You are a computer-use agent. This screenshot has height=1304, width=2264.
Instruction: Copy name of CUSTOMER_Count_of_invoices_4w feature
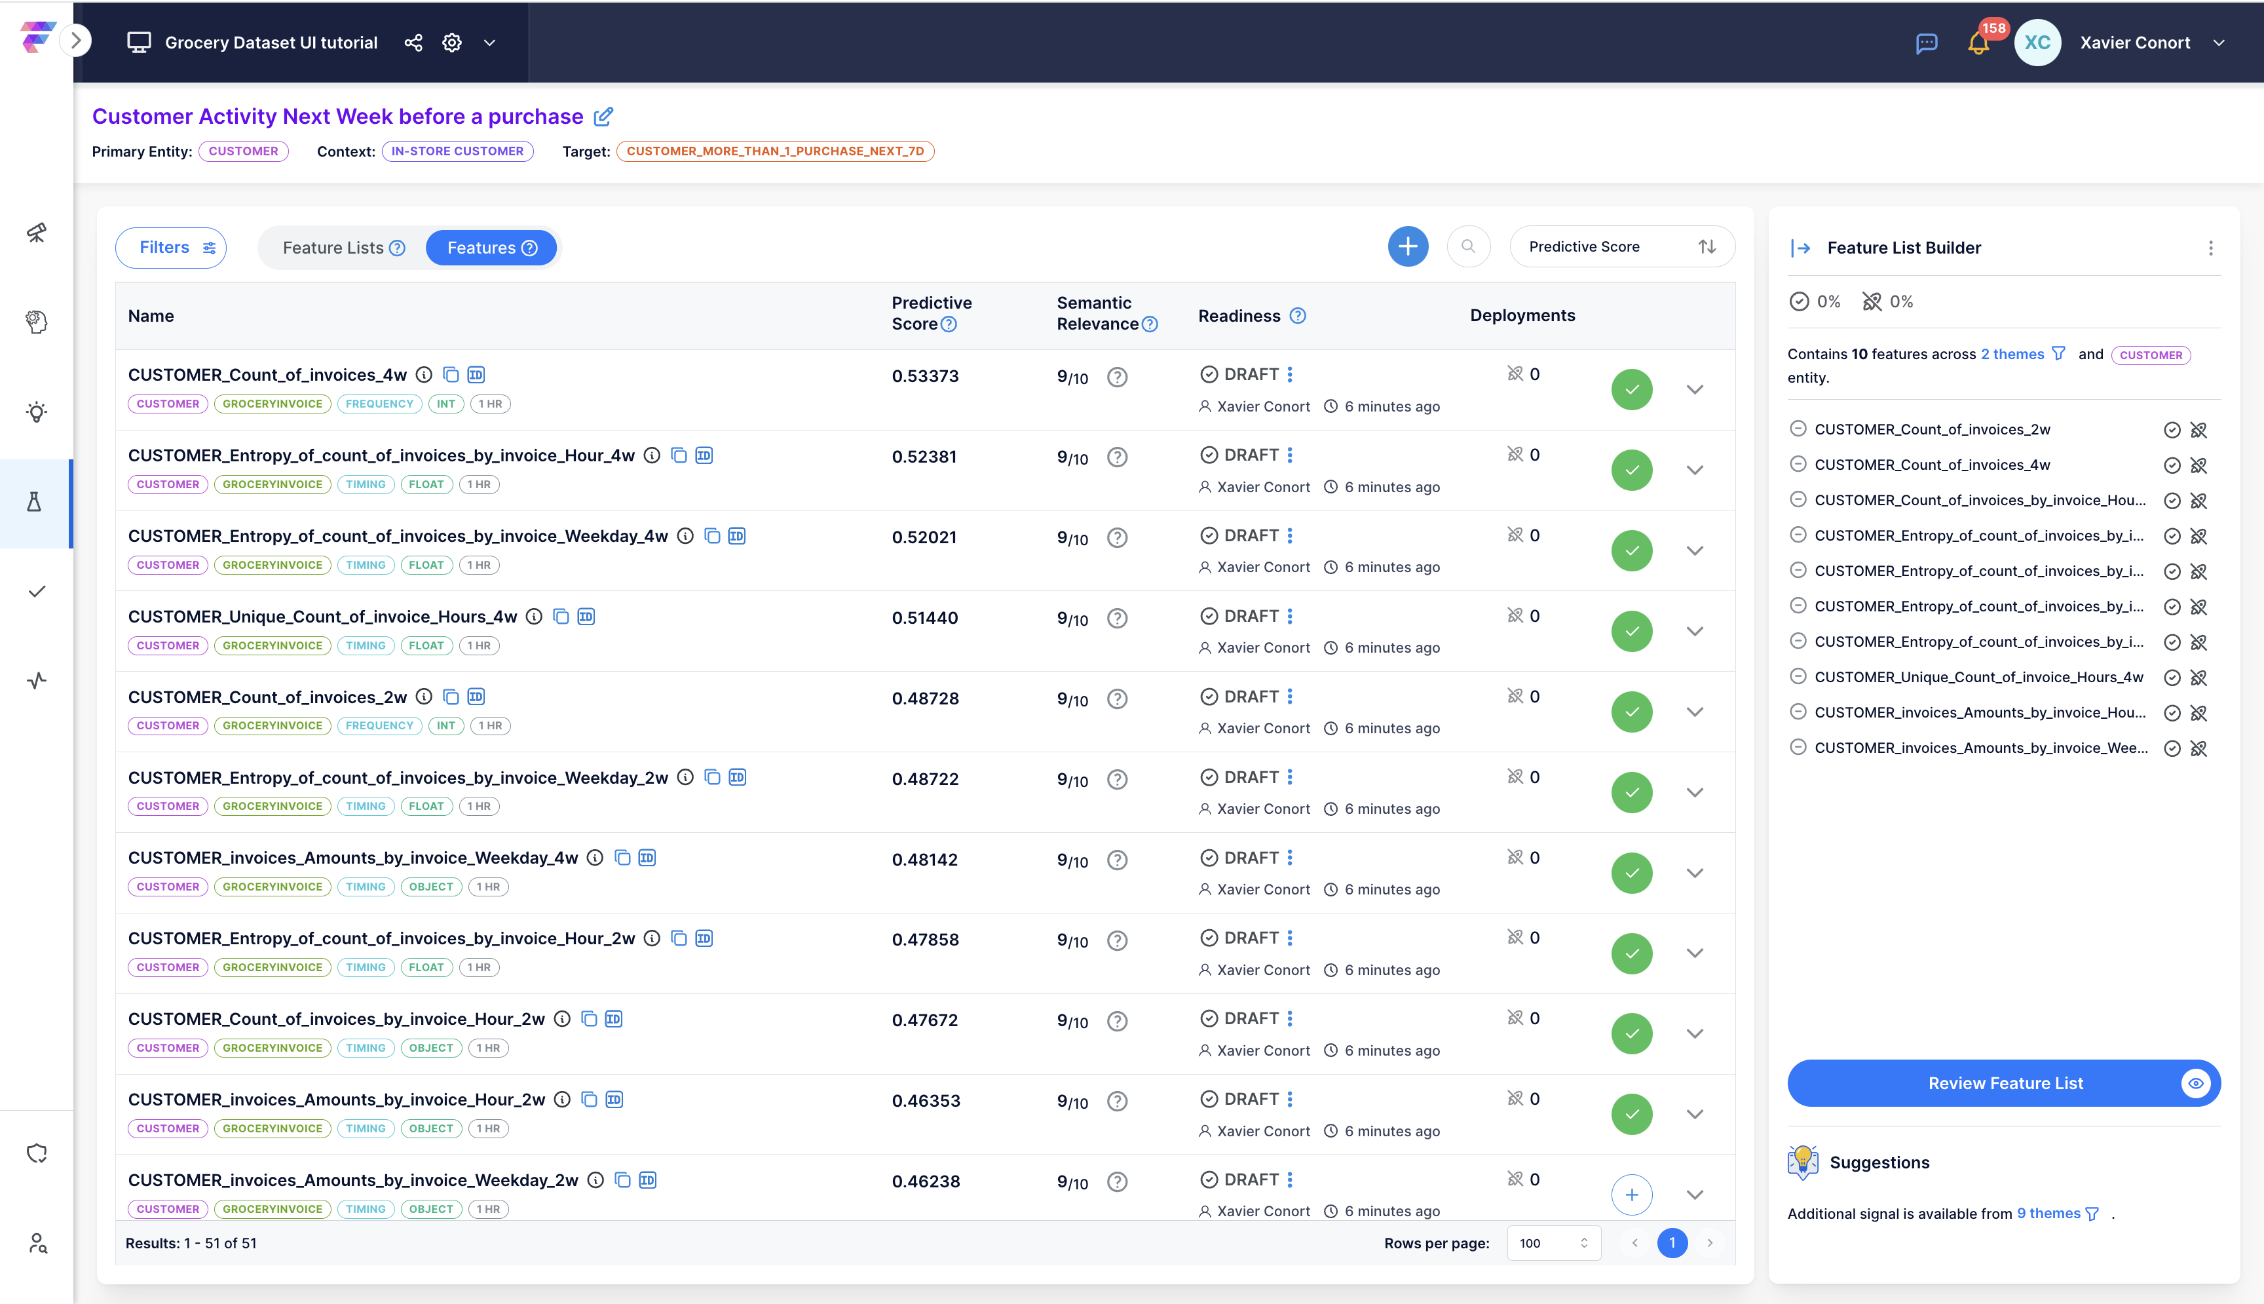pos(451,375)
